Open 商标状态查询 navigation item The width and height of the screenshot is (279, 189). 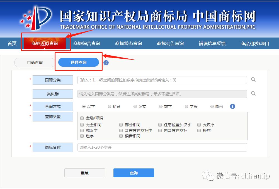pos(128,43)
